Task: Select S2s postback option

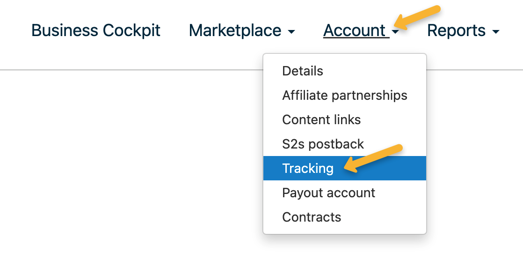Action: pyautogui.click(x=323, y=144)
